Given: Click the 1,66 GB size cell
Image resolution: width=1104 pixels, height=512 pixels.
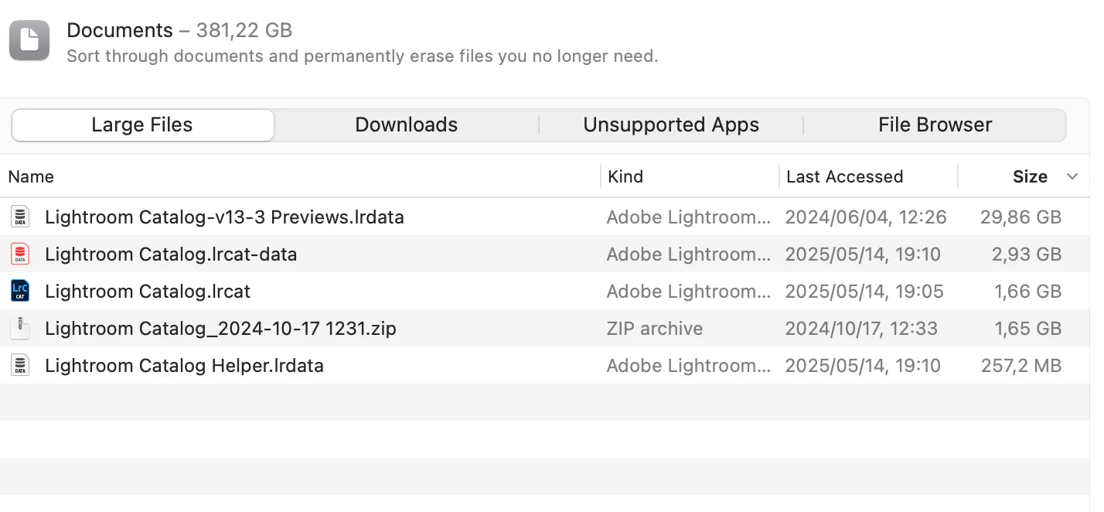Looking at the screenshot, I should pyautogui.click(x=1027, y=292).
